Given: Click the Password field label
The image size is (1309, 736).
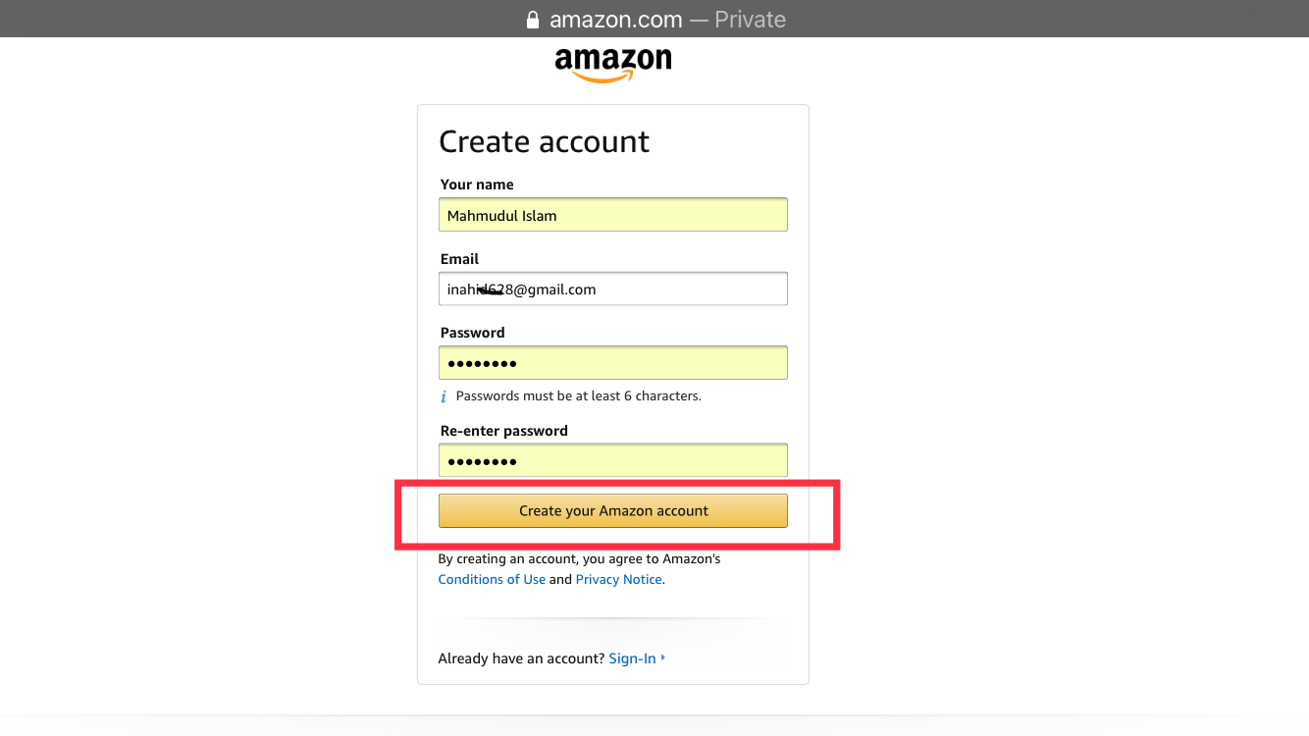Looking at the screenshot, I should (472, 332).
